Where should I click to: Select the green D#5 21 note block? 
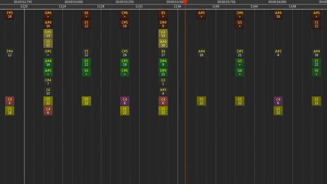[x=163, y=72]
